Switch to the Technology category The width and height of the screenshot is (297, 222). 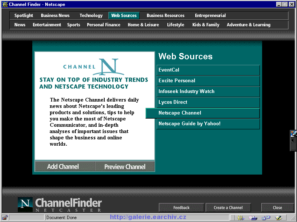pyautogui.click(x=91, y=16)
